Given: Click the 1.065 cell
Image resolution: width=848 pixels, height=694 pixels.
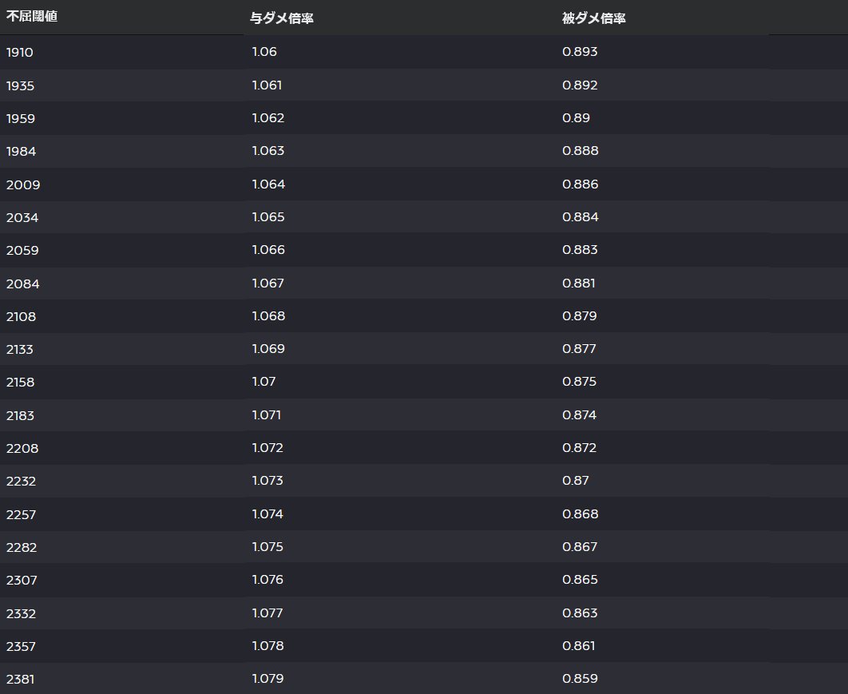Looking at the screenshot, I should (x=267, y=217).
